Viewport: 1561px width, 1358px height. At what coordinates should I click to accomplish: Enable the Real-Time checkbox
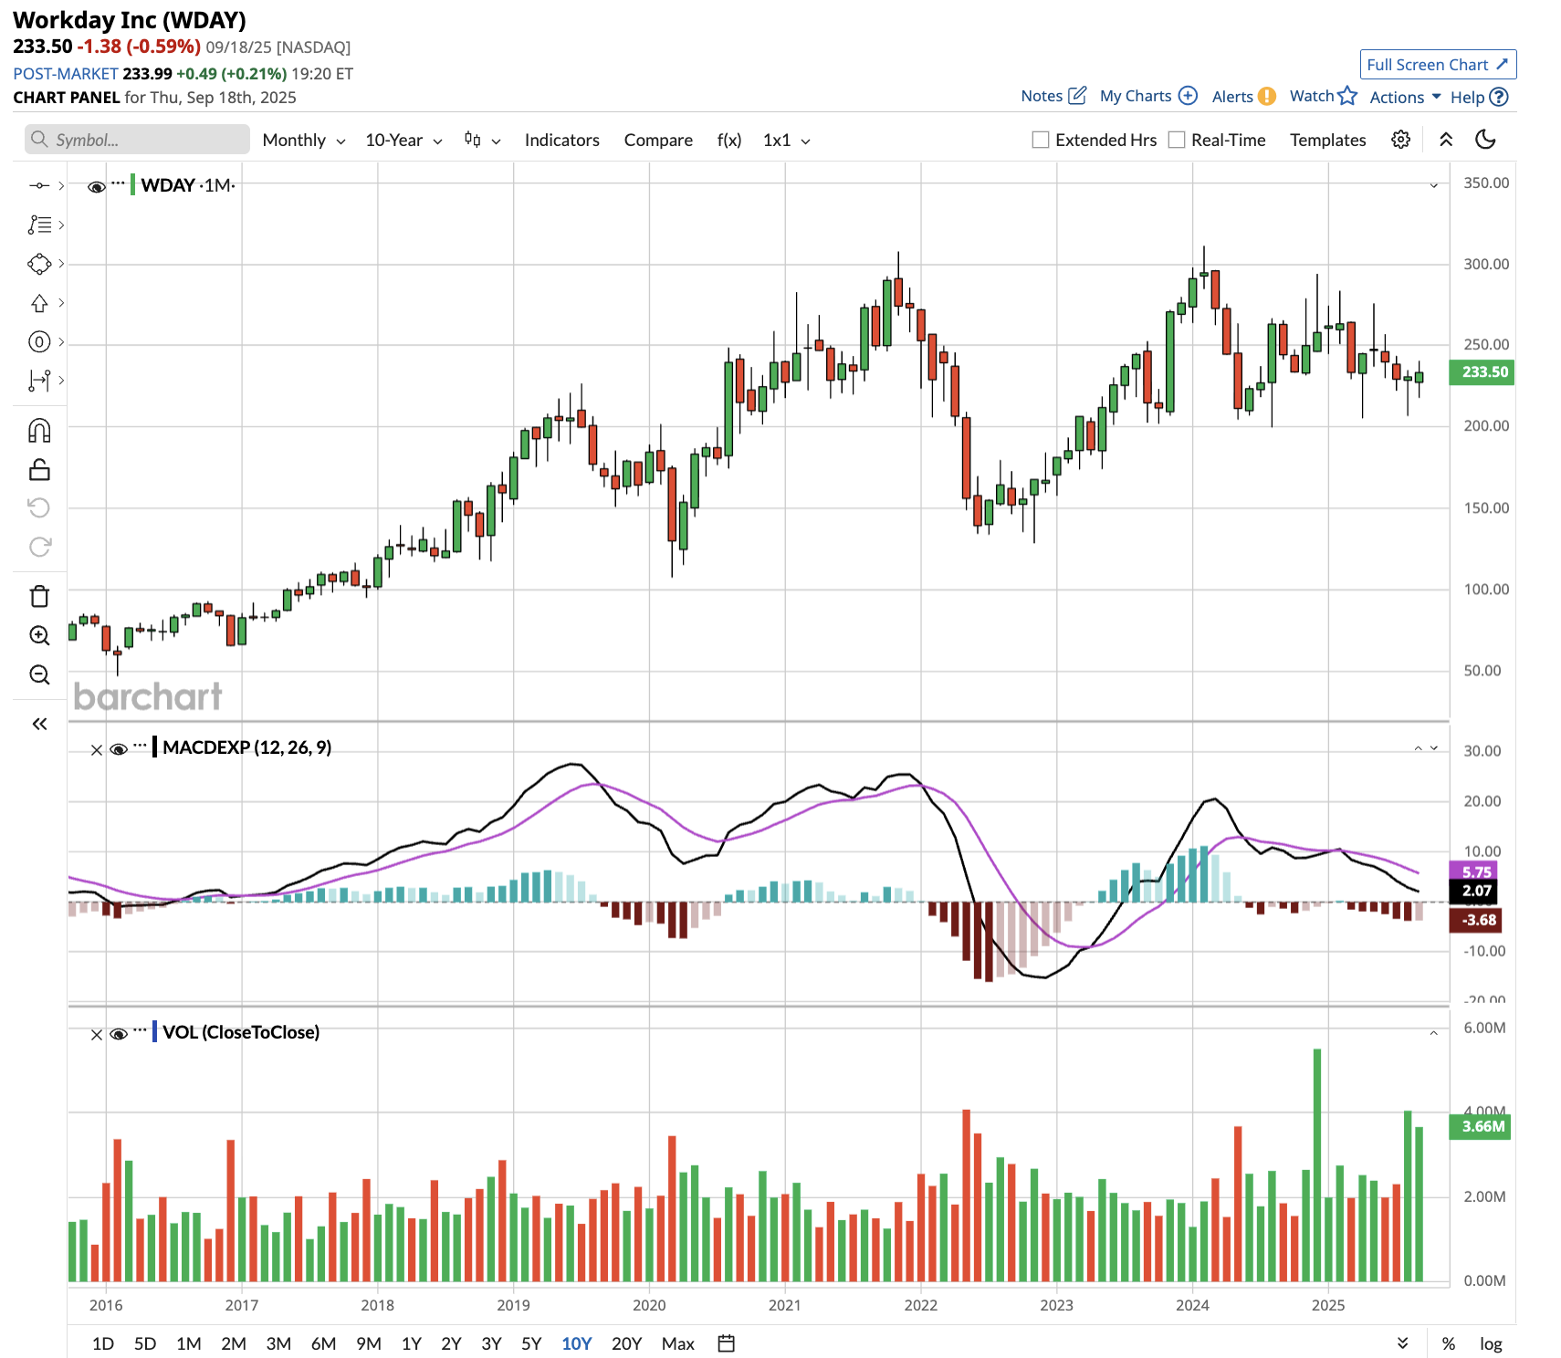[x=1177, y=140]
